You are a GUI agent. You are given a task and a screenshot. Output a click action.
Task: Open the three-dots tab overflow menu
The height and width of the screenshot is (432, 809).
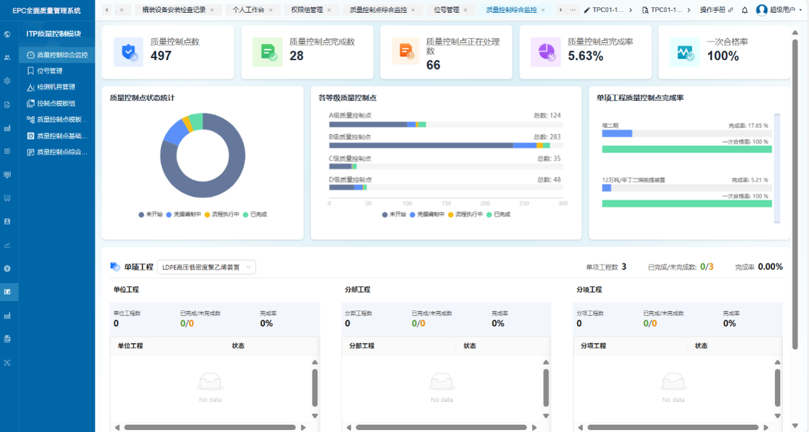tap(572, 10)
